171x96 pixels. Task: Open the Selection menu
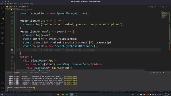pos(10,4)
